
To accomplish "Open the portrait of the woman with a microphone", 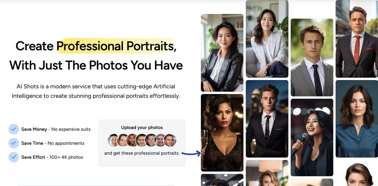I will [312, 137].
